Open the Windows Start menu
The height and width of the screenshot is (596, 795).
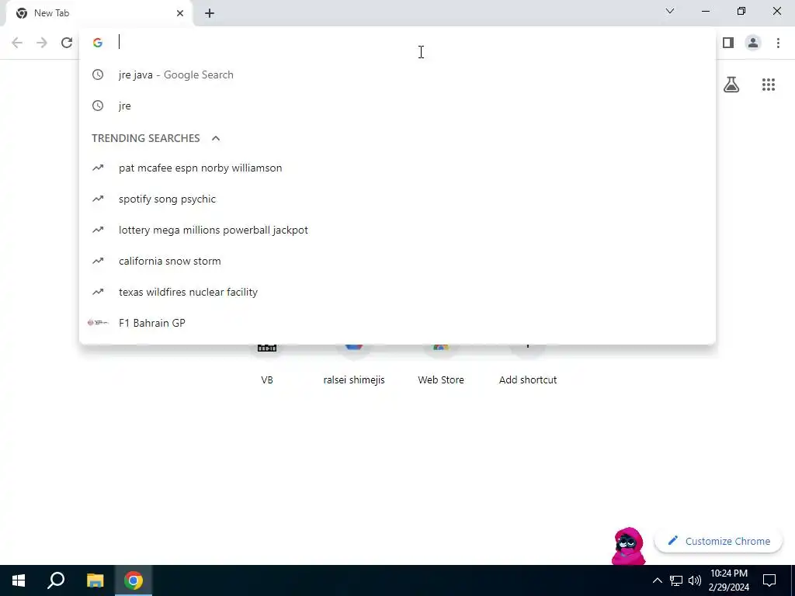[x=19, y=580]
